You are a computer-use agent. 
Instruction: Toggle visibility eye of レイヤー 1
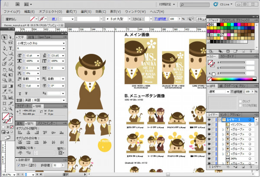click(x=210, y=119)
